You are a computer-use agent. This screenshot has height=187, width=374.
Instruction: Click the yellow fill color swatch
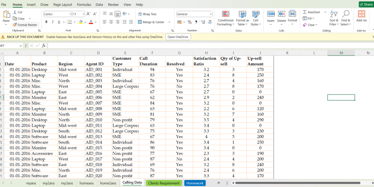pos(81,22)
